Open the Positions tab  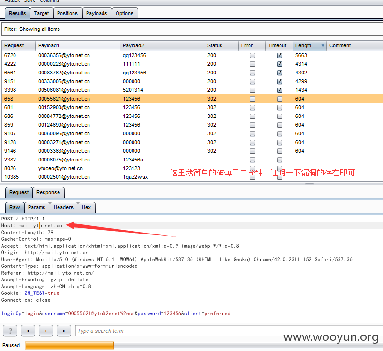click(67, 13)
